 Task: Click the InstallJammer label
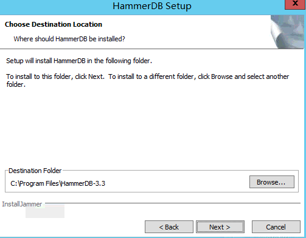tap(22, 204)
